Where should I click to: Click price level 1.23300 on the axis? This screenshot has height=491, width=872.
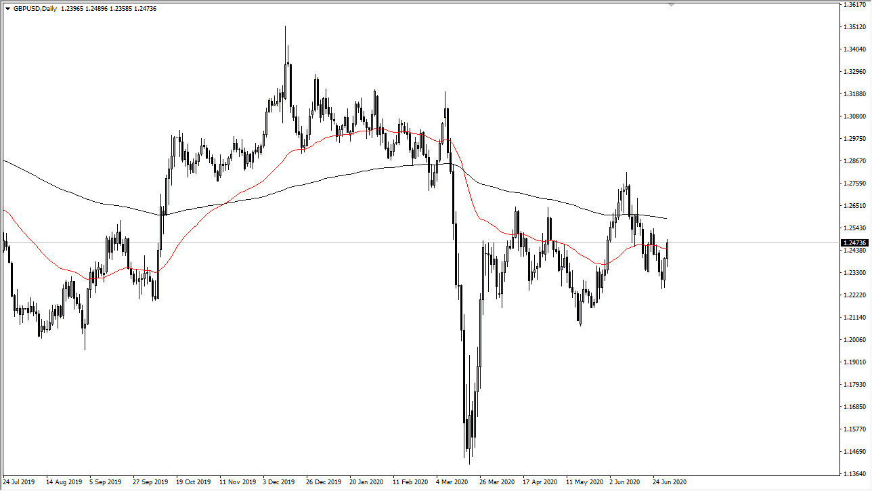click(854, 273)
